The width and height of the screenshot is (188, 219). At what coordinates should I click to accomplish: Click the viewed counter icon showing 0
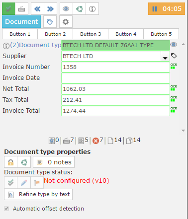(52, 141)
